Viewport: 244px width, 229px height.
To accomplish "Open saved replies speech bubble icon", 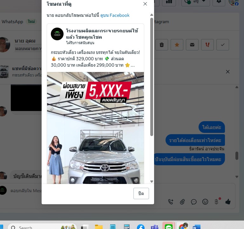I will coord(194,202).
